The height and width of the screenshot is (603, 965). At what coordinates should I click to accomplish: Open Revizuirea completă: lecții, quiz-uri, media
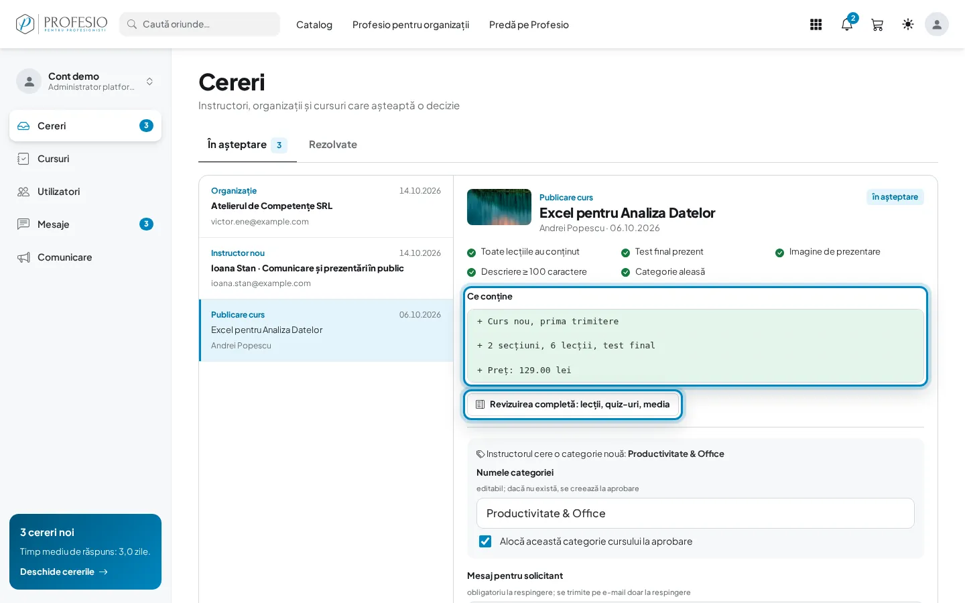coord(573,405)
